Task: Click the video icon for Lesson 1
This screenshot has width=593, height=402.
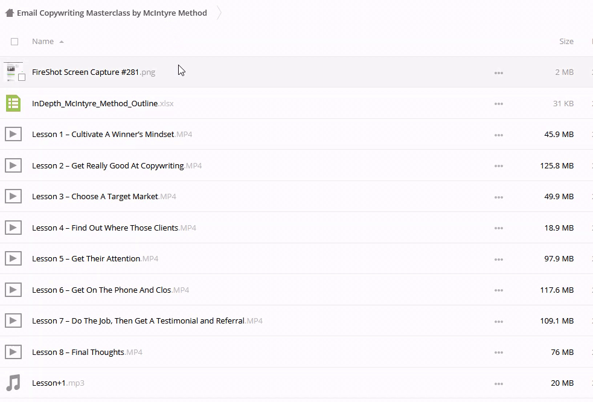Action: pyautogui.click(x=13, y=134)
